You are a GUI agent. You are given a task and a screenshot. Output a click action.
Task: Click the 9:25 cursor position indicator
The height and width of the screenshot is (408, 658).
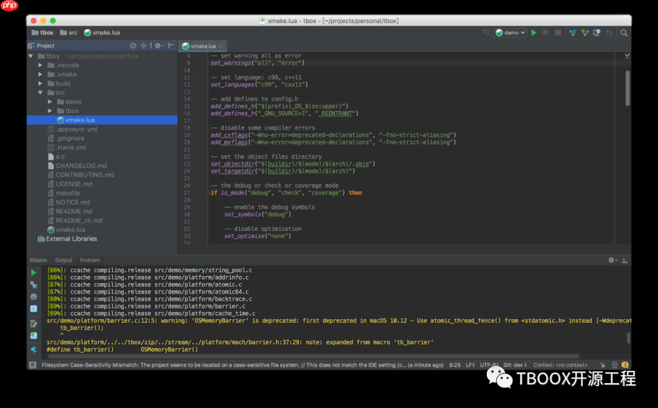pyautogui.click(x=455, y=365)
